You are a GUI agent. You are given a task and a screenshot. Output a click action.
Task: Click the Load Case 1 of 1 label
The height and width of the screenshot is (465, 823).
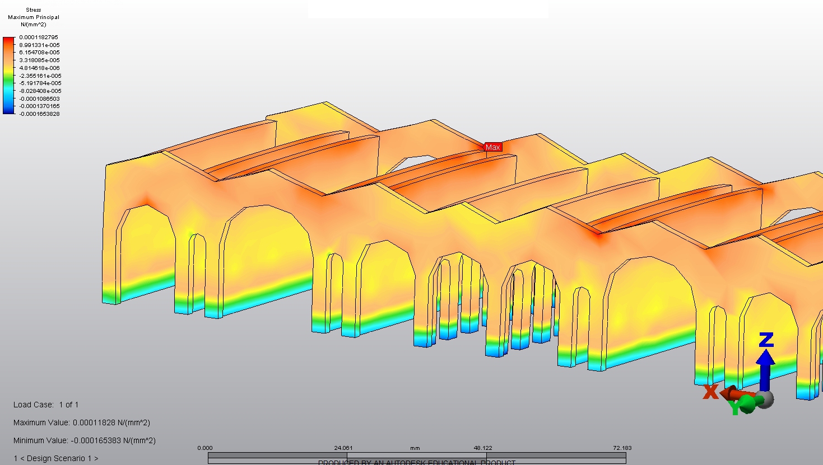(x=46, y=405)
